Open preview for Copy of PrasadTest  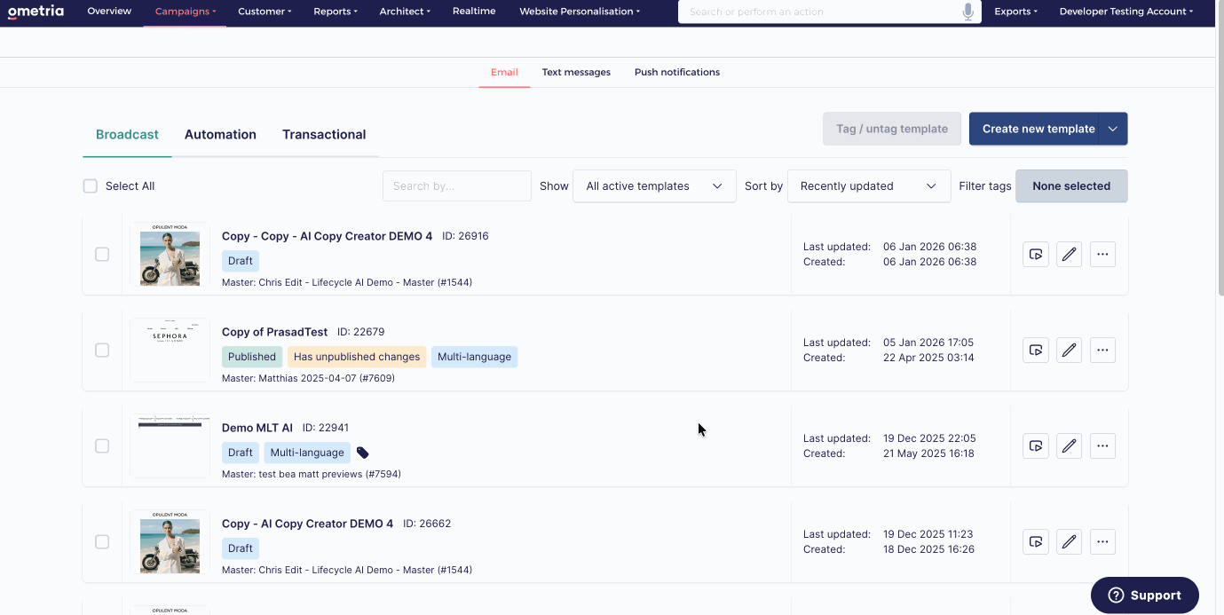1036,350
